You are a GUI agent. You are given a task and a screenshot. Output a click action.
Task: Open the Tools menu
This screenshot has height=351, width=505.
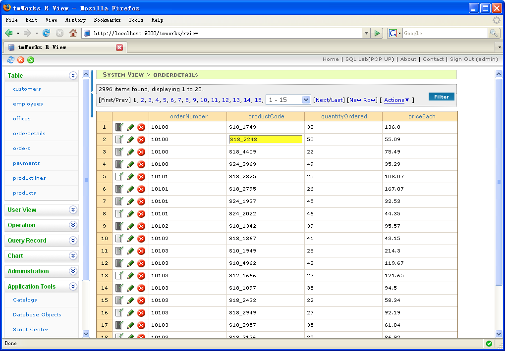coord(136,20)
